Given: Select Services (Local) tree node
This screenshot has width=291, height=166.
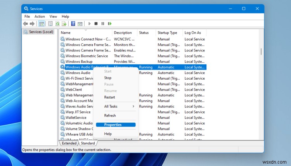Looking at the screenshot, I should [x=38, y=32].
